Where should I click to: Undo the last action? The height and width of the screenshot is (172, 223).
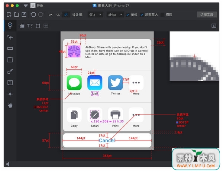coord(33,14)
